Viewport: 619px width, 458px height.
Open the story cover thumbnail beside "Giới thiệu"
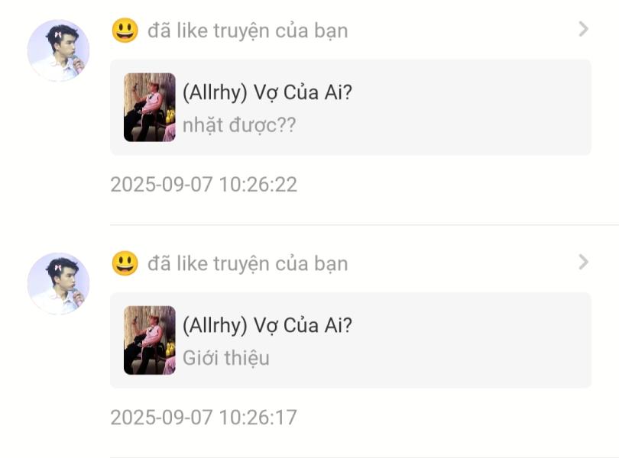150,340
